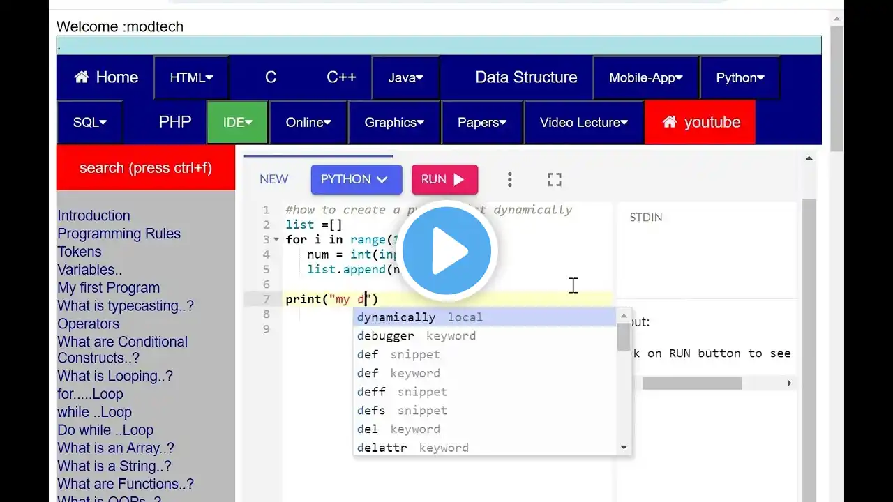Open the three-dot more options menu
Screen dimensions: 893x502
(509, 180)
